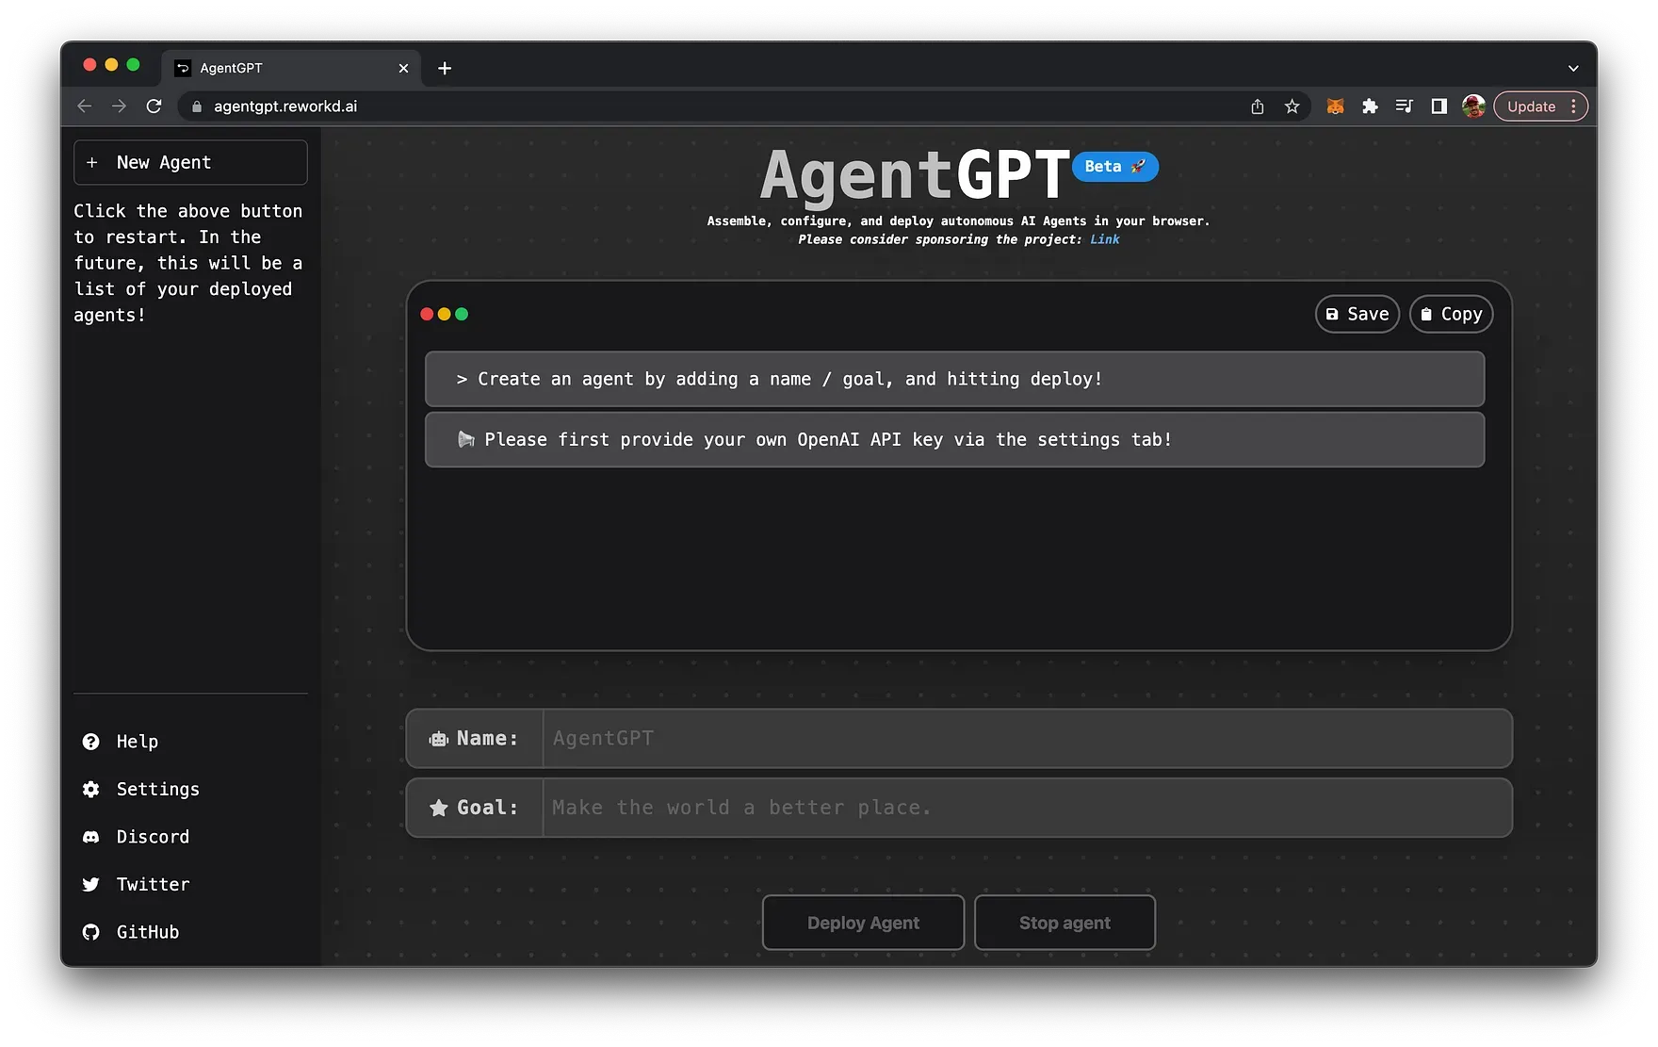Click the browser forward arrow
This screenshot has width=1658, height=1047.
[x=119, y=106]
